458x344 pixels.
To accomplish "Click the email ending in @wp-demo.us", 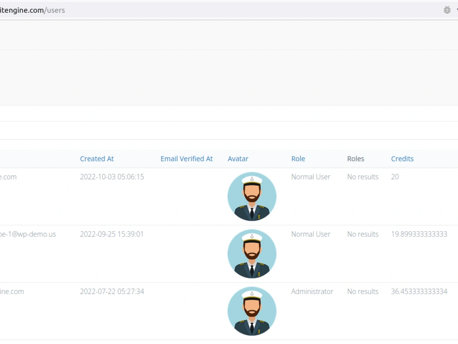I will [x=28, y=234].
